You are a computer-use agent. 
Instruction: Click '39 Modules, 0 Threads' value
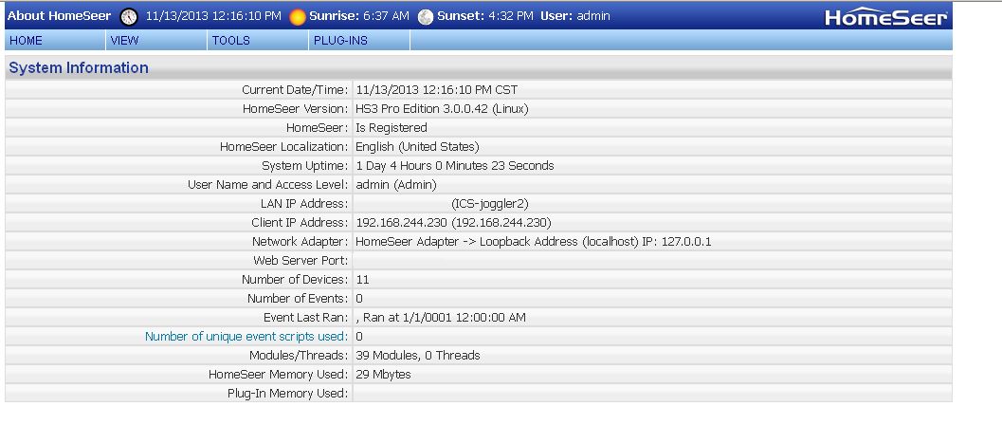[418, 356]
